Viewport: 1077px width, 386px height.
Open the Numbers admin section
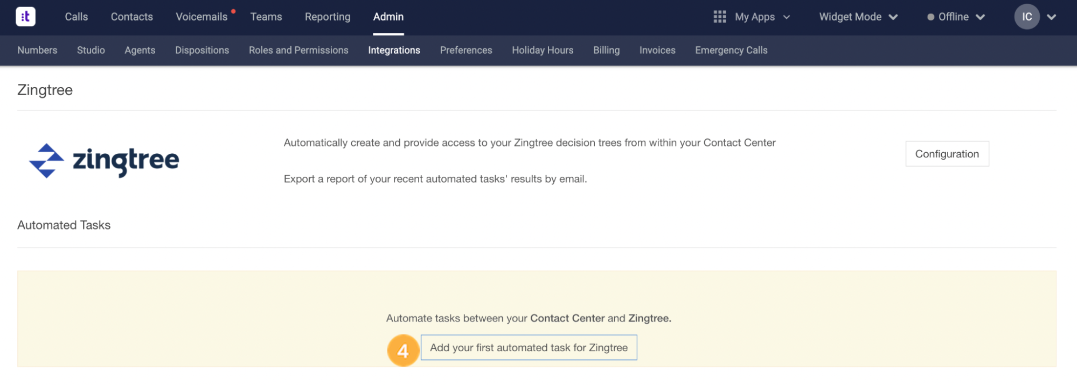[x=37, y=50]
